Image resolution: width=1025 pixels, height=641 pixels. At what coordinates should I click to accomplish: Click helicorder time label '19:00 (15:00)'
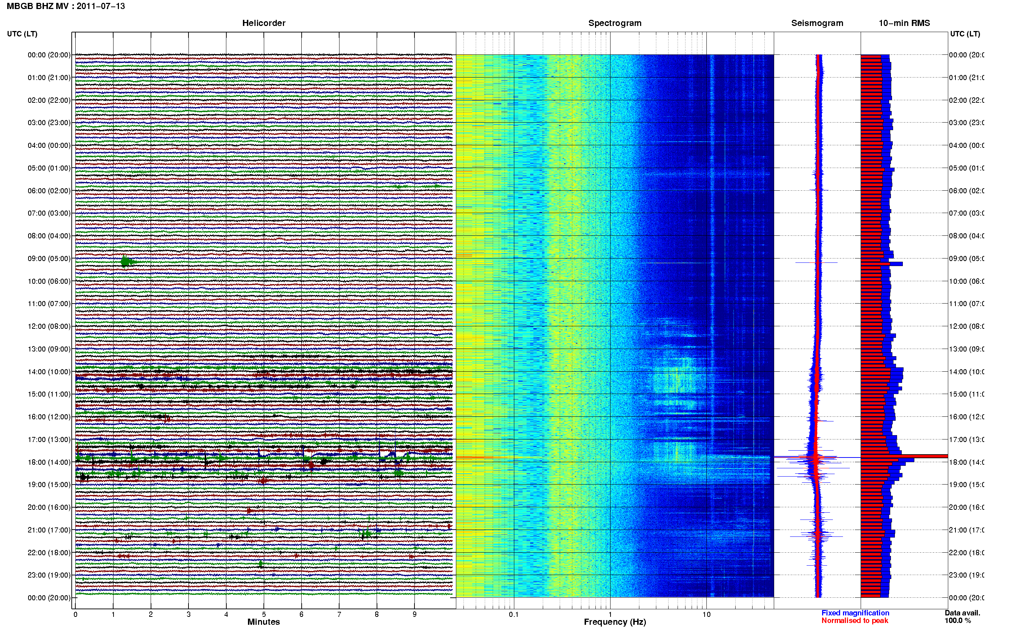pos(49,485)
